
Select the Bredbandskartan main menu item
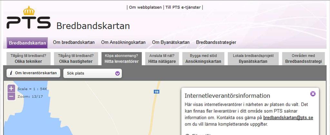pyautogui.click(x=27, y=43)
